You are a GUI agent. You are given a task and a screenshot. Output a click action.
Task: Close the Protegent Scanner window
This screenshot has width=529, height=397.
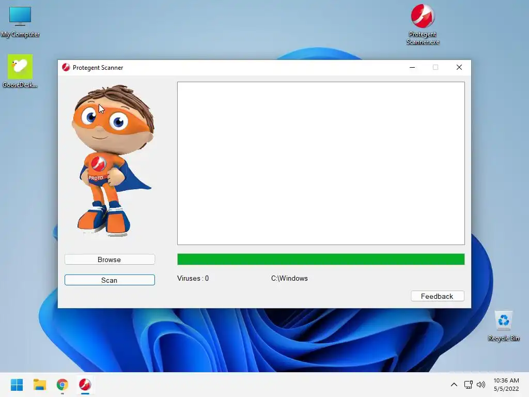(459, 68)
